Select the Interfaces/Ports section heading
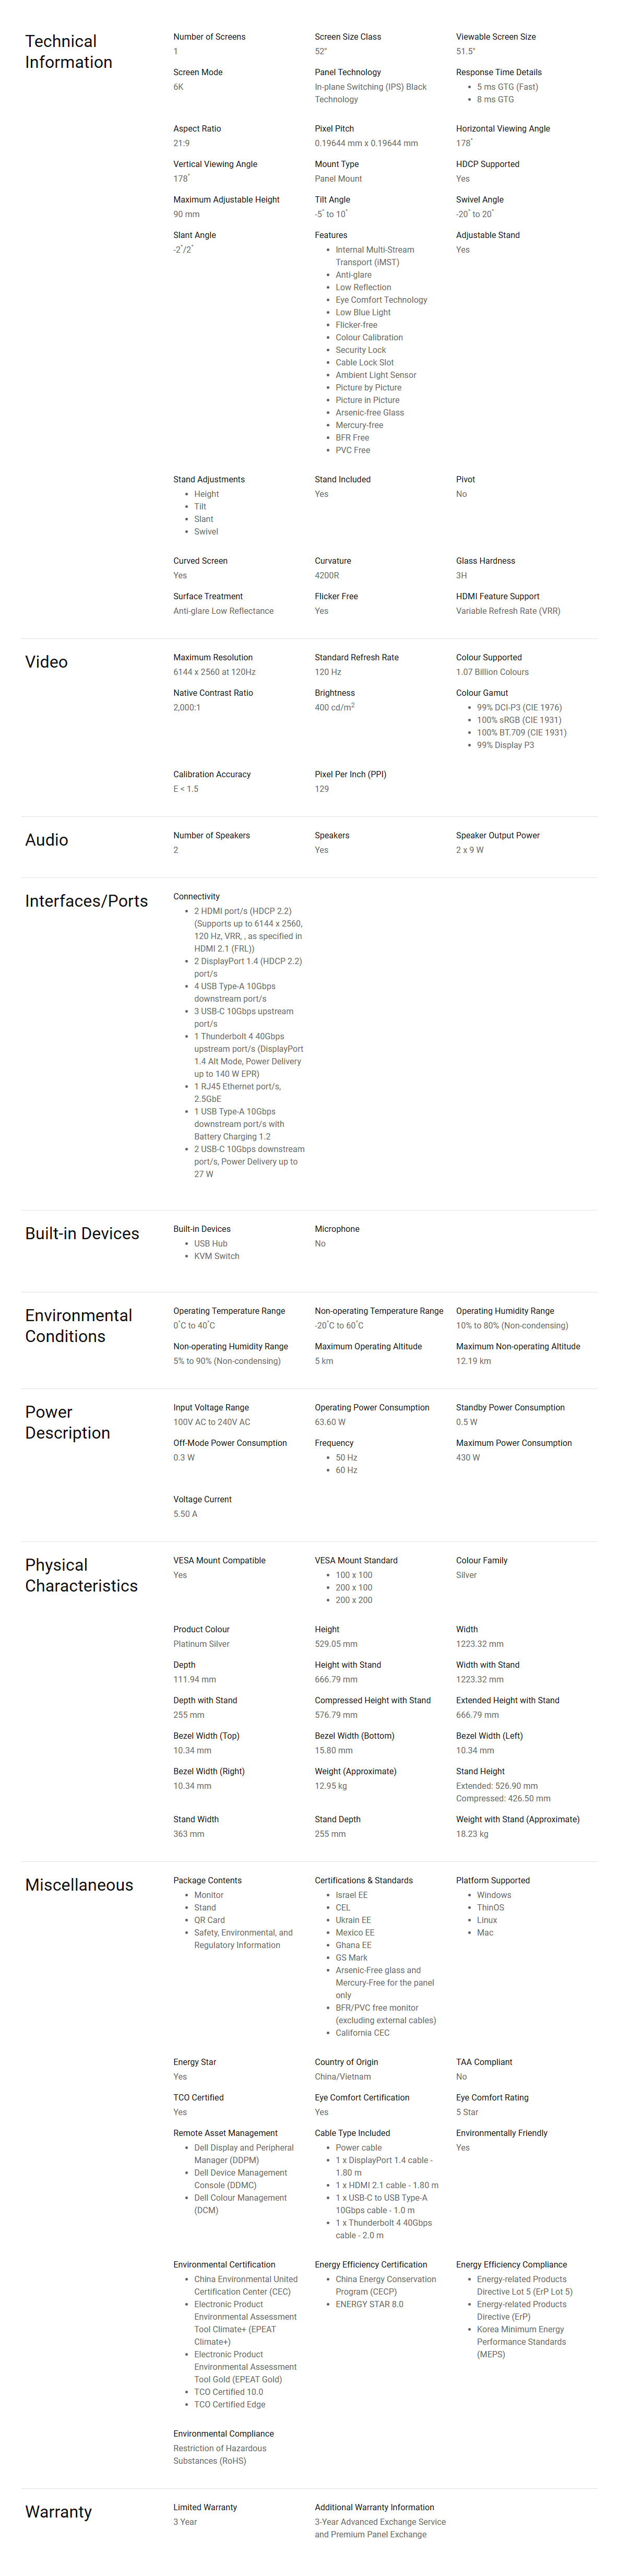Viewport: 618px width, 2576px height. click(x=86, y=901)
